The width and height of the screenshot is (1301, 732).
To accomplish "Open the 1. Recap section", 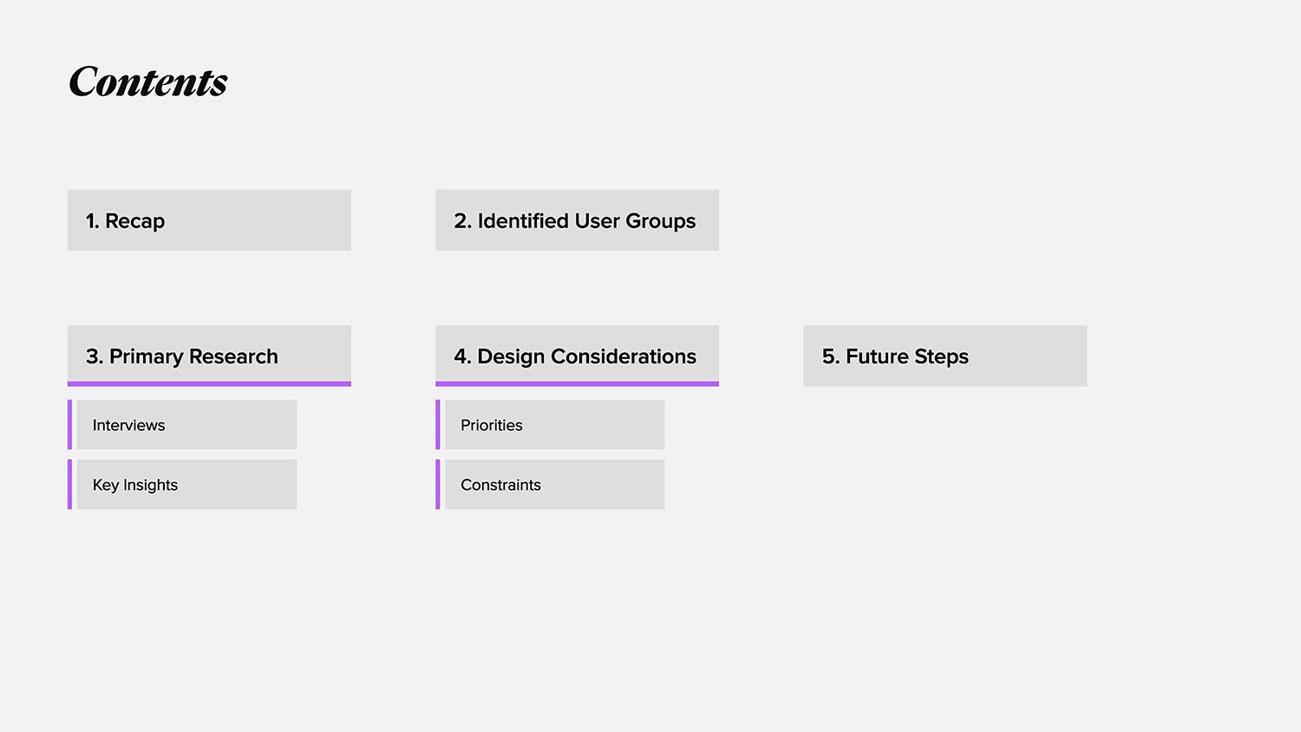I will pos(209,220).
